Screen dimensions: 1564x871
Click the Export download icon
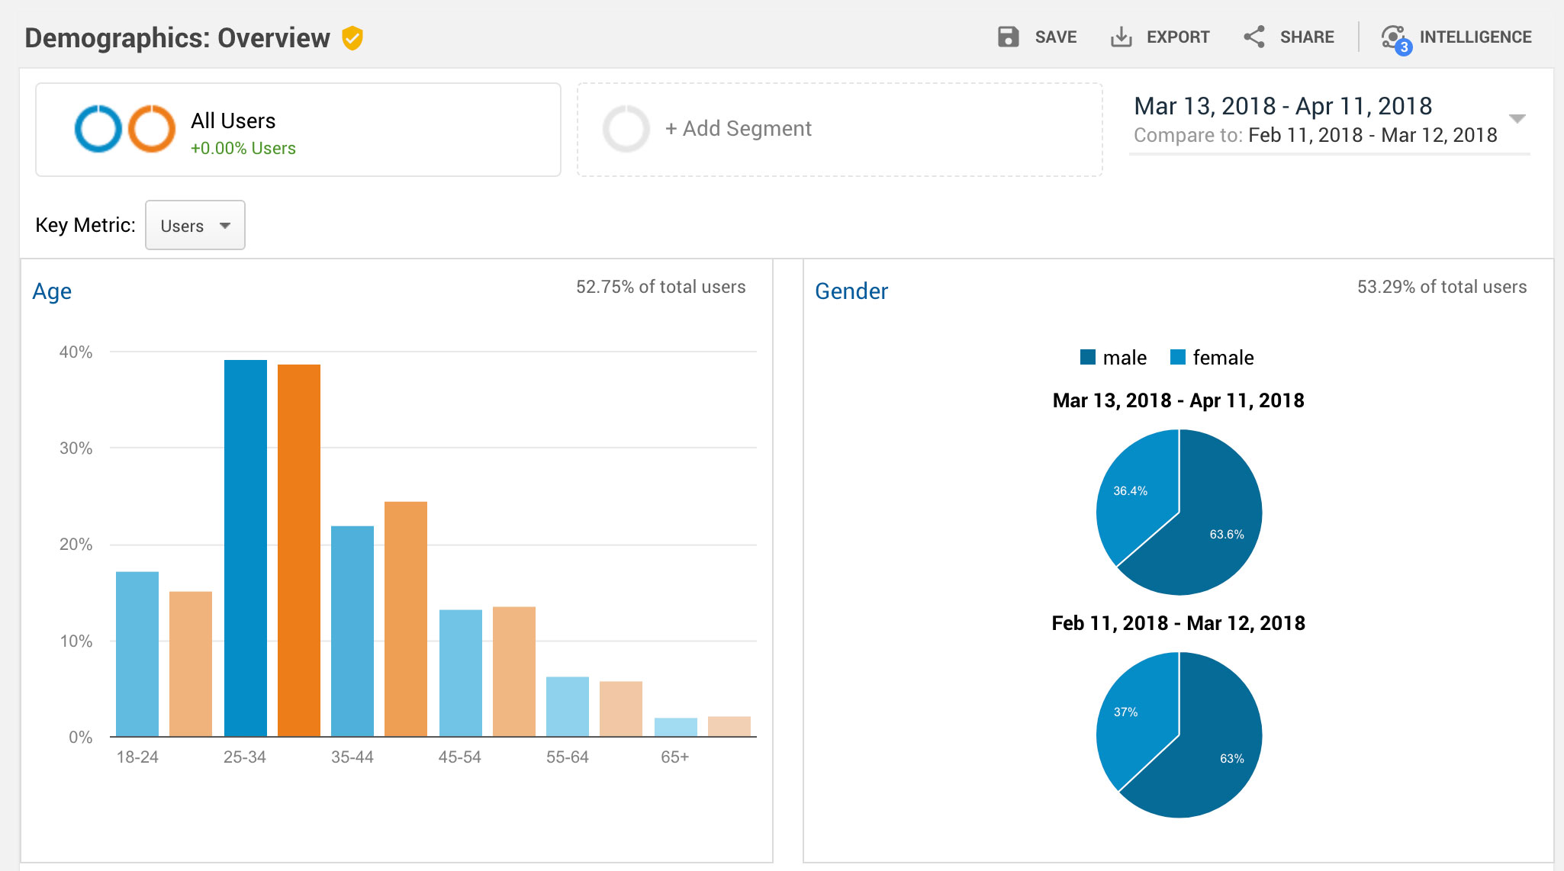click(1121, 37)
